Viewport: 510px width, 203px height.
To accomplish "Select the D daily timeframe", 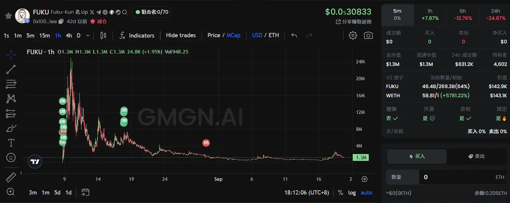I will coord(78,36).
